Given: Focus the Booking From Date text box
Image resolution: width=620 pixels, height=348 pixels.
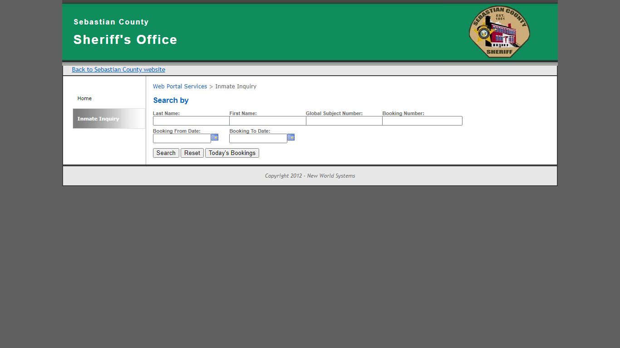Looking at the screenshot, I should click(x=182, y=139).
